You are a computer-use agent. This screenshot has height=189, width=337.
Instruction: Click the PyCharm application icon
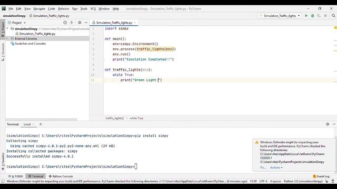pos(4,8)
